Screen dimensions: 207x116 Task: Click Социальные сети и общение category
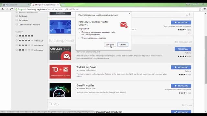click(x=178, y=90)
